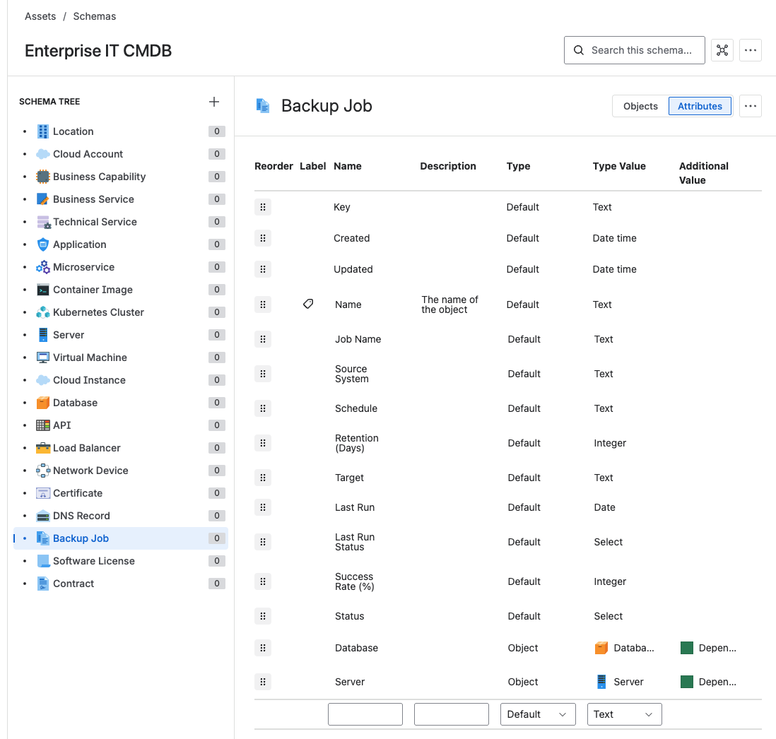The image size is (776, 739).
Task: Click the Database icon in the Type Value column
Action: [x=601, y=648]
